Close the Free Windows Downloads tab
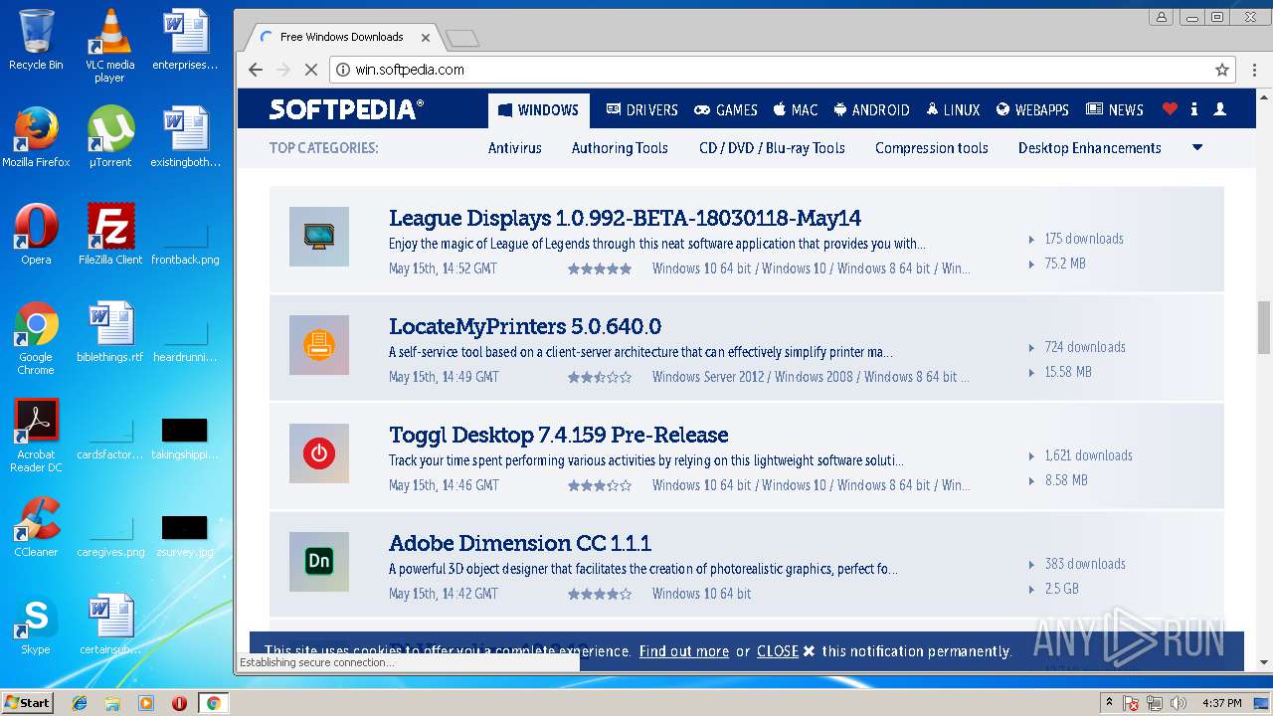Image resolution: width=1273 pixels, height=716 pixels. pos(426,37)
